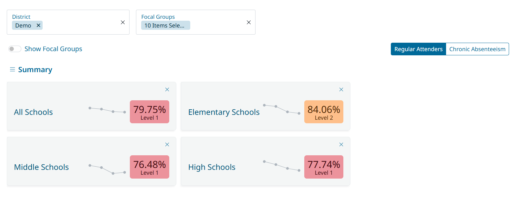Switch to Regular Attenders view
511x198 pixels.
point(418,49)
